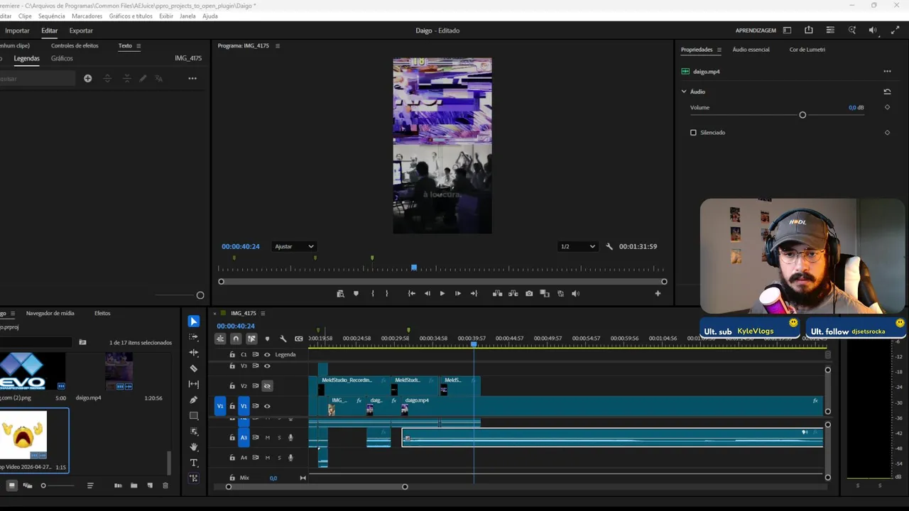Screen dimensions: 909x511
Task: Select the daigo.mp4 project thumbnail
Action: point(119,371)
